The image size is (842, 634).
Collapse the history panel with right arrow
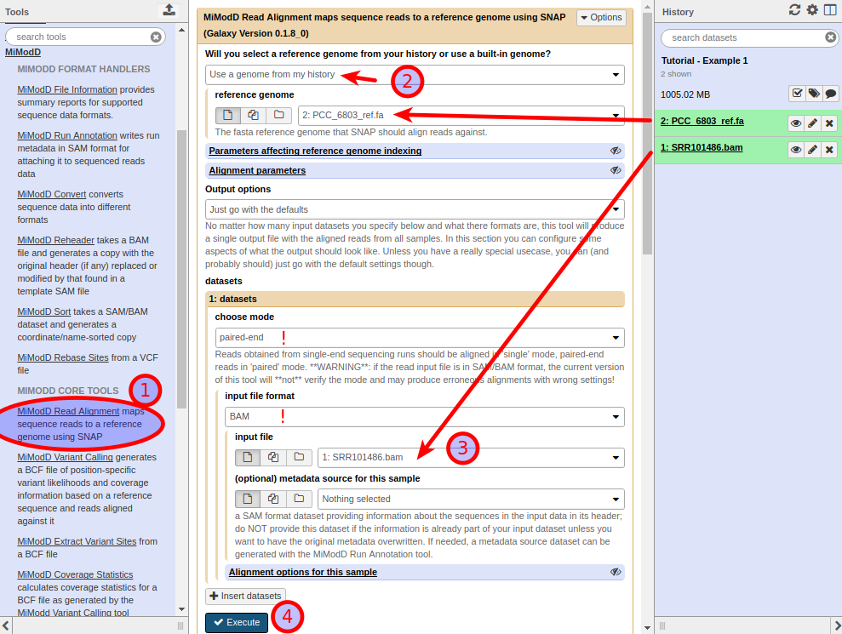[x=836, y=625]
